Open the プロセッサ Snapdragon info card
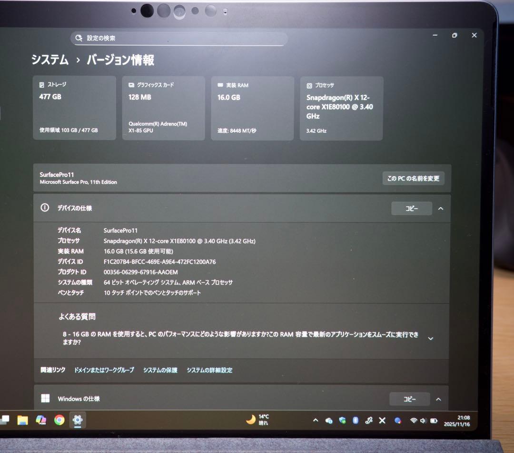514x453 pixels. pos(341,107)
